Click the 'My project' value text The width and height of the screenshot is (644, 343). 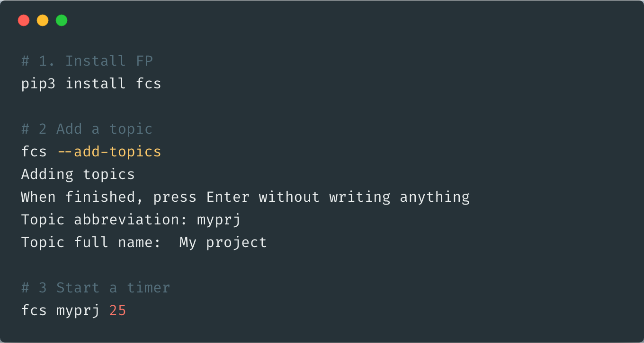click(223, 243)
